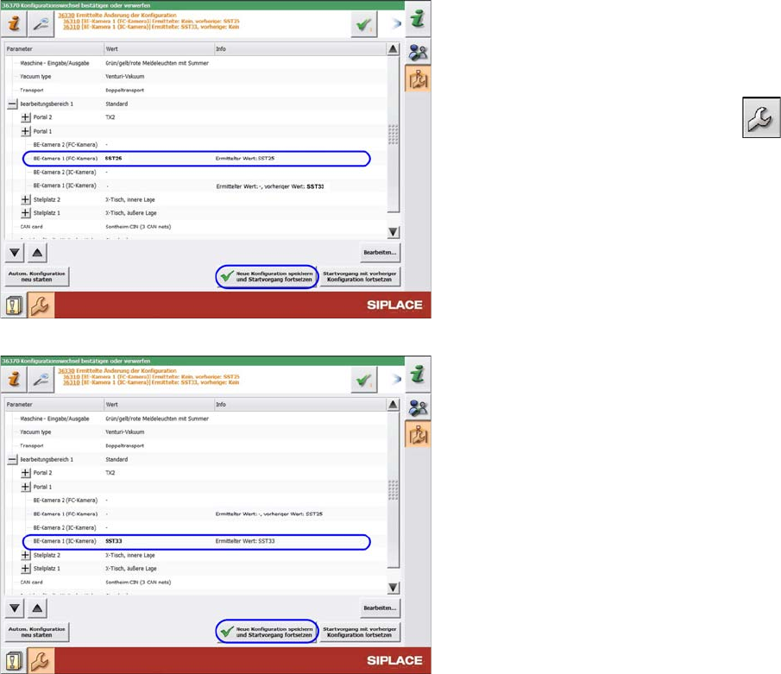This screenshot has height=674, width=781.
Task: Open green info icon in lower window sidebar
Action: coord(418,375)
